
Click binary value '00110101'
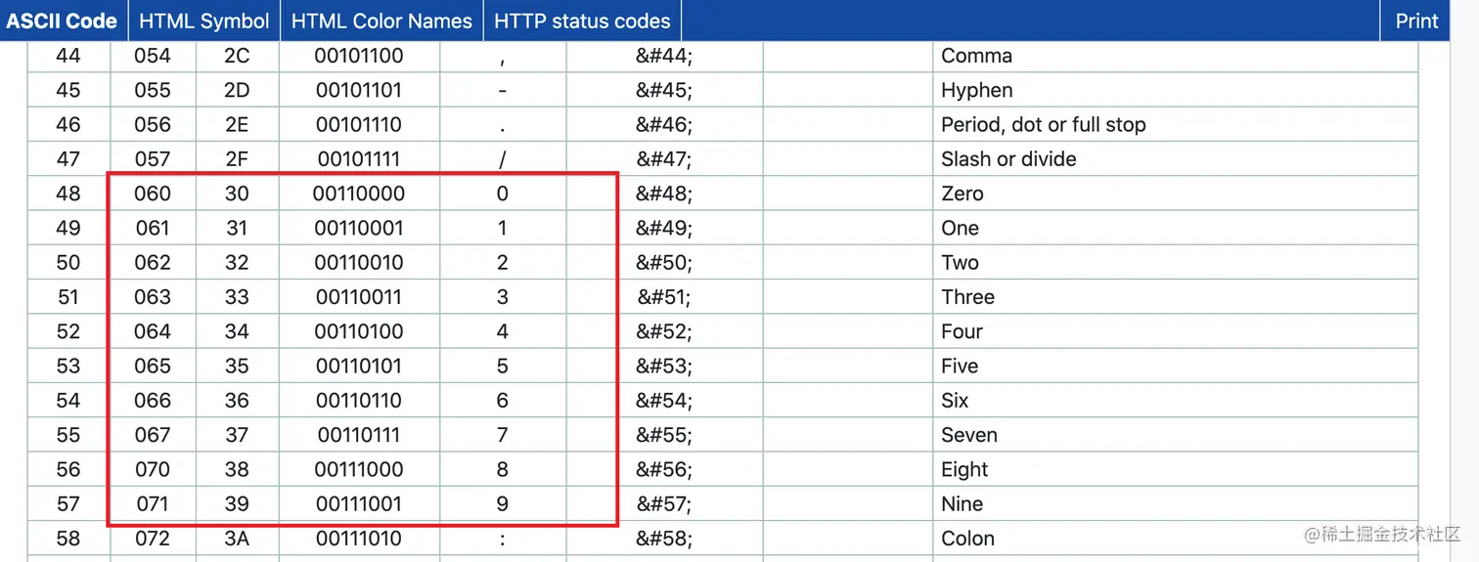pyautogui.click(x=359, y=366)
